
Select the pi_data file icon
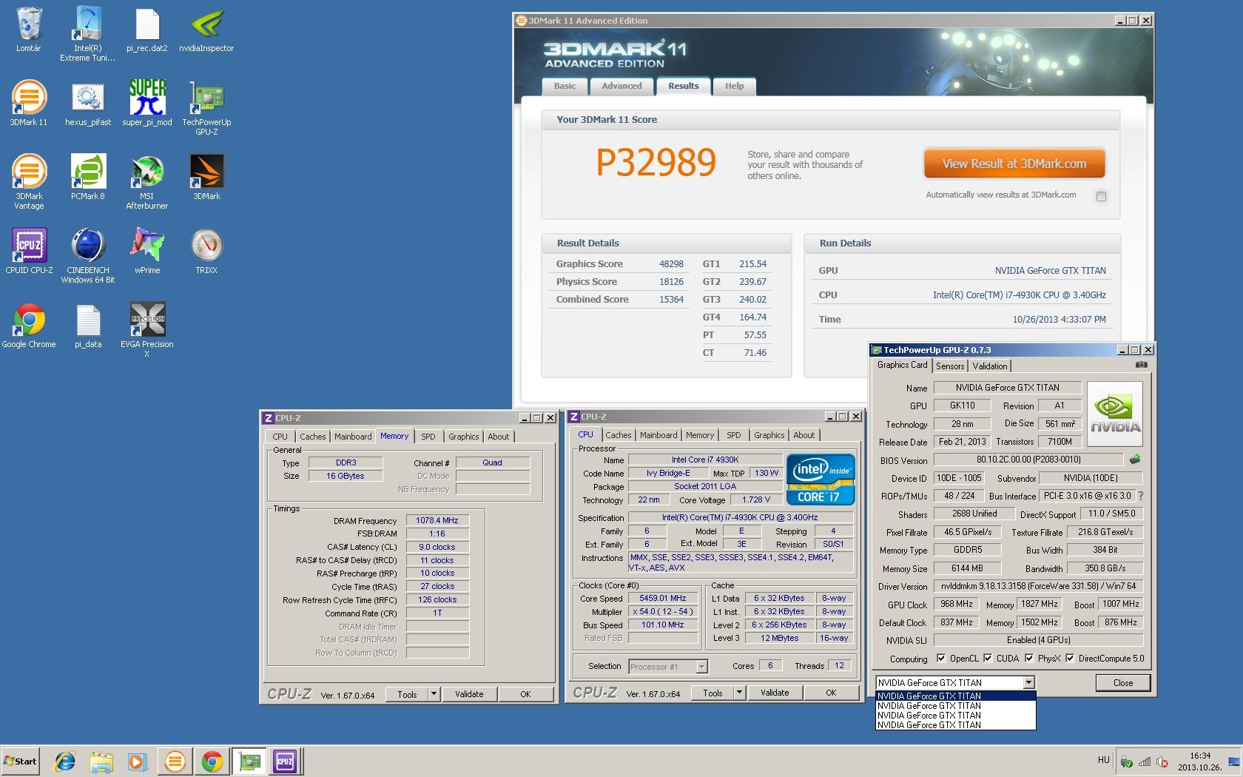coord(88,326)
